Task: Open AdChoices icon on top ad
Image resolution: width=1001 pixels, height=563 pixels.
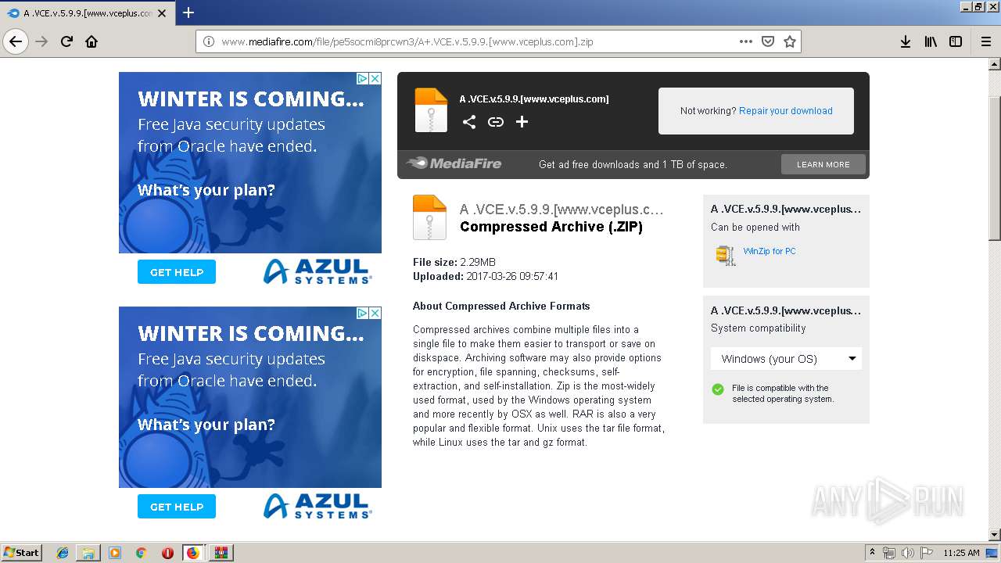Action: (363, 78)
